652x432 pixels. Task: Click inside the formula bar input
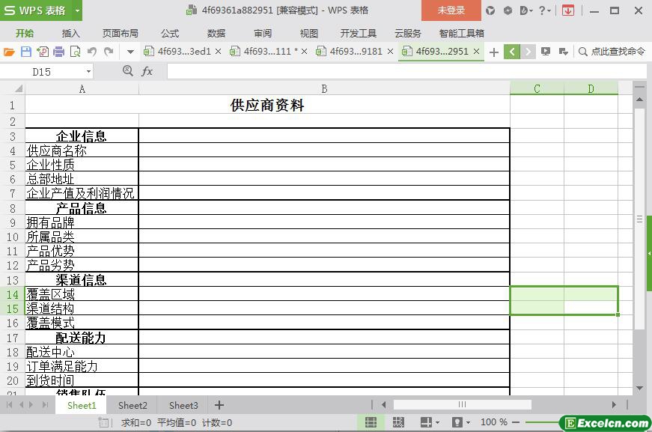(x=406, y=72)
